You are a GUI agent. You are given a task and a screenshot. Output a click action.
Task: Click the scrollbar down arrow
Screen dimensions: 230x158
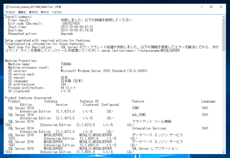coord(224,152)
